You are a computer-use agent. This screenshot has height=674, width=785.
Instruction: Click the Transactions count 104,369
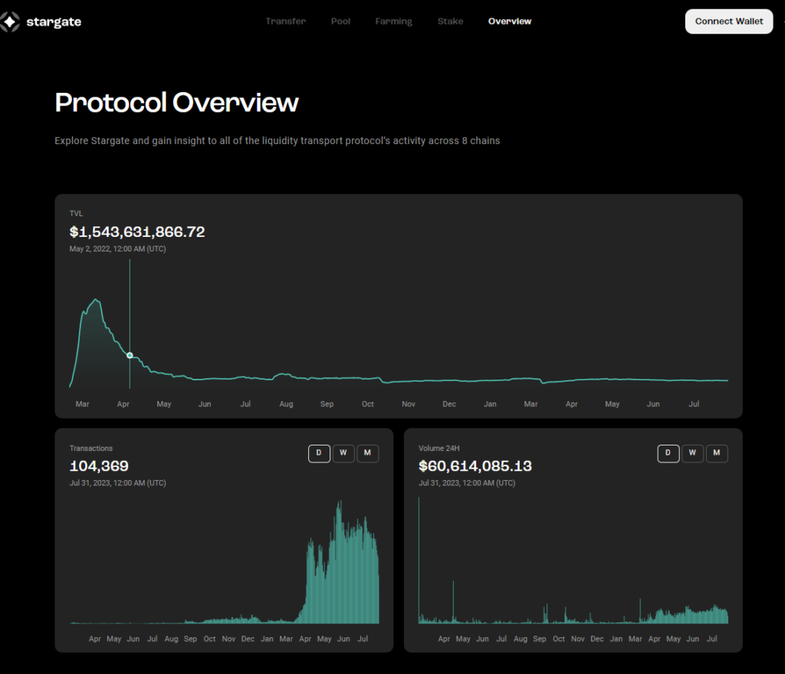click(x=100, y=466)
